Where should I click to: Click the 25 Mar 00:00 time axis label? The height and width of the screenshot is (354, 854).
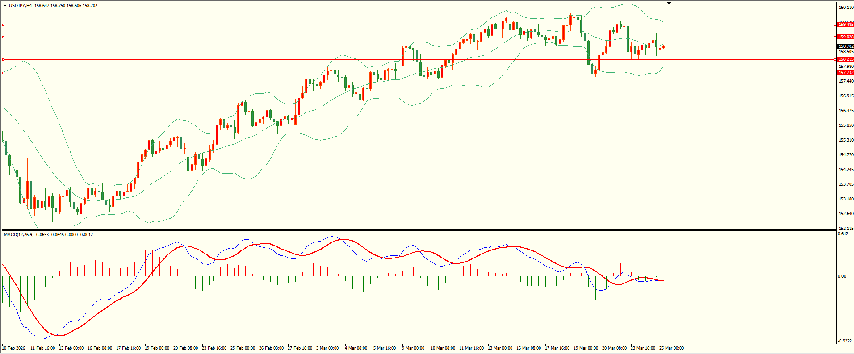pos(672,348)
